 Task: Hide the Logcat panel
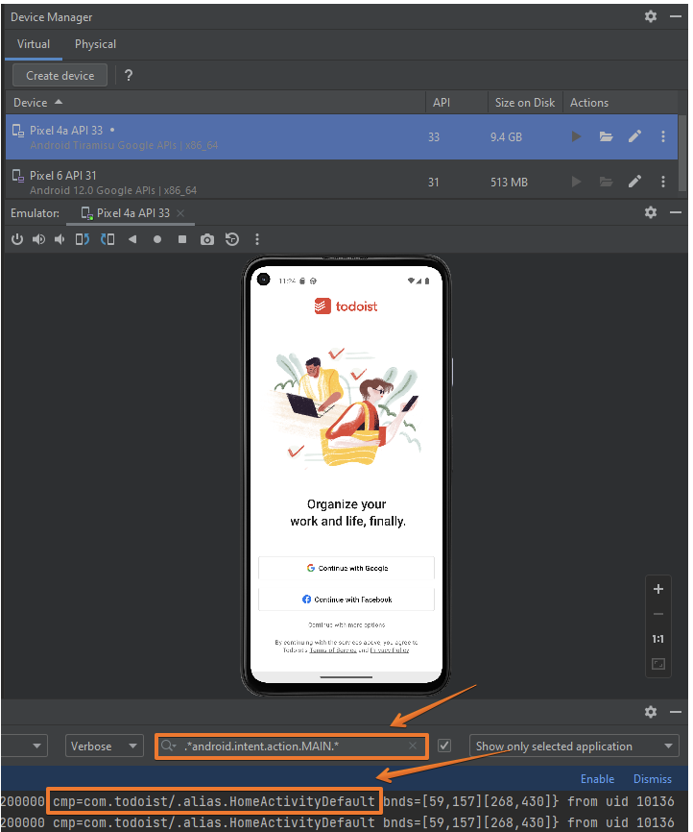(x=676, y=712)
